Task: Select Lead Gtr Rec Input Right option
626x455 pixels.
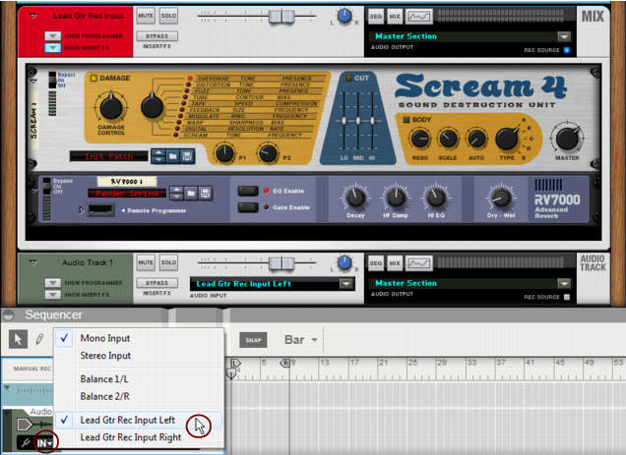Action: tap(129, 437)
